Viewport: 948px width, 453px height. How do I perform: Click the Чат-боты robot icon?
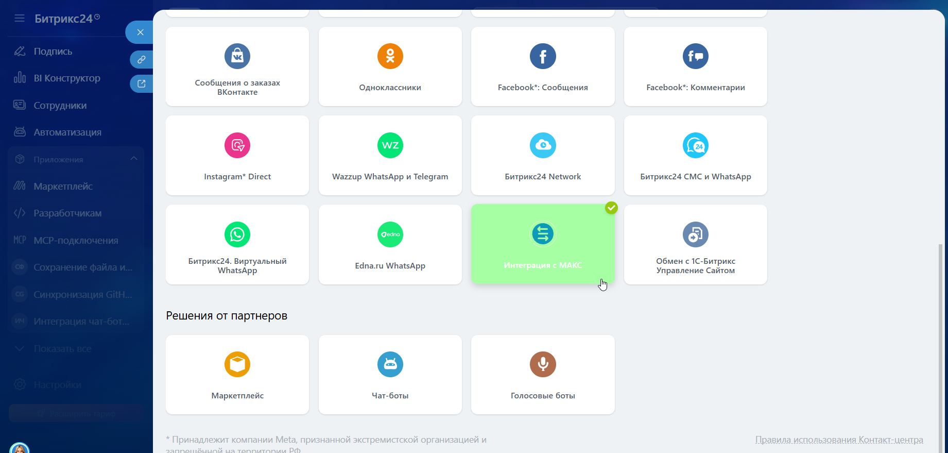[390, 364]
